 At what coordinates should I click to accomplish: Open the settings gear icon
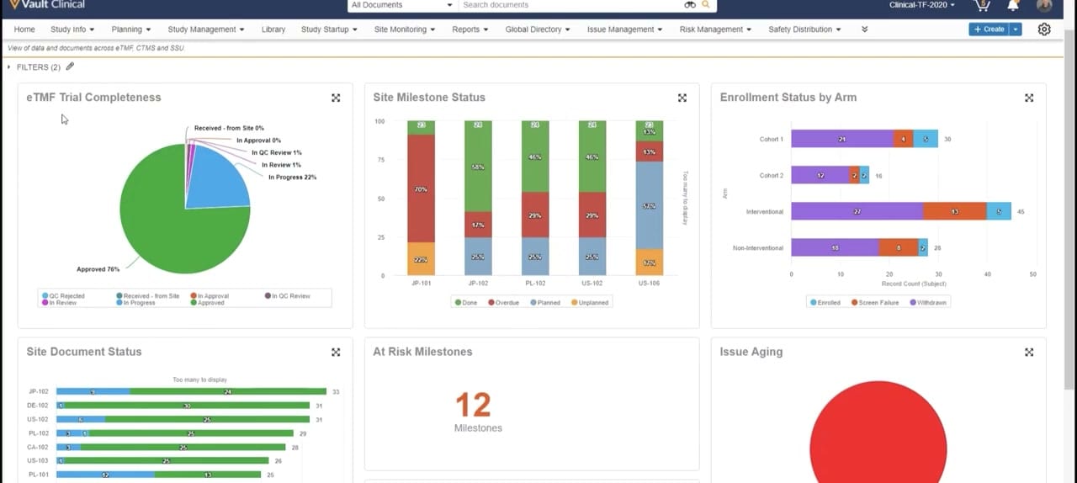1044,29
